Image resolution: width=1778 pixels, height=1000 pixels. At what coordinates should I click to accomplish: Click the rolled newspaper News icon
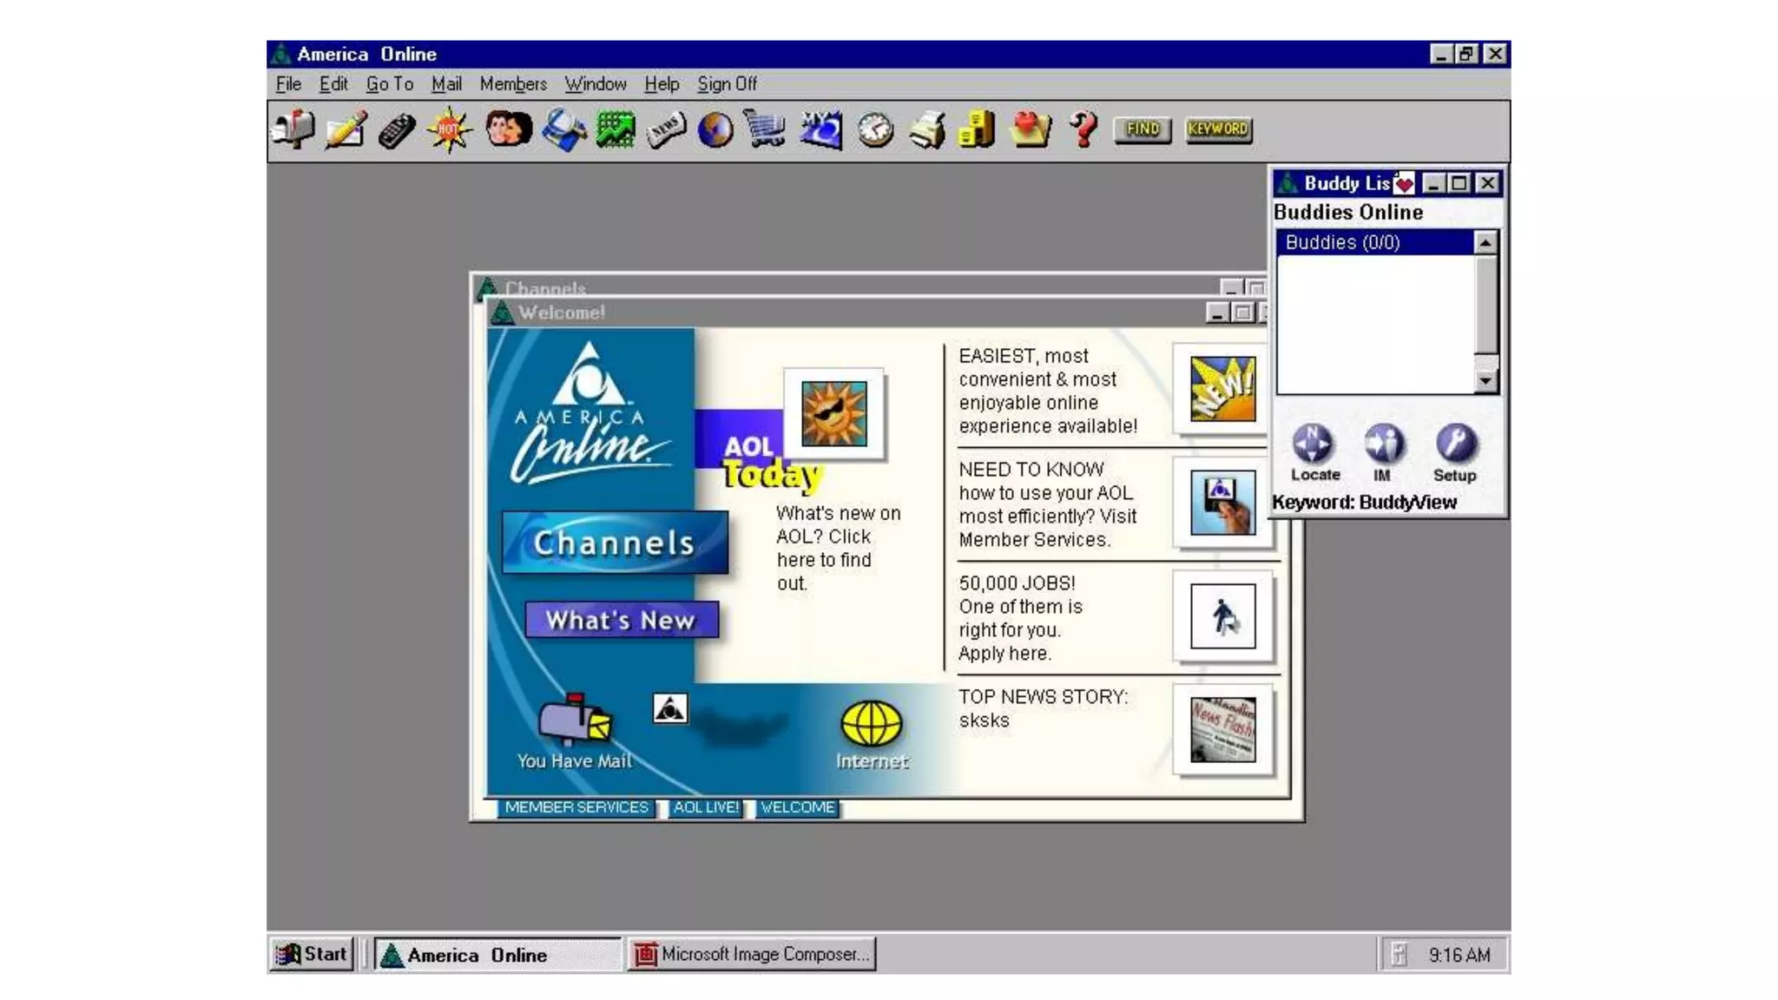coord(666,130)
